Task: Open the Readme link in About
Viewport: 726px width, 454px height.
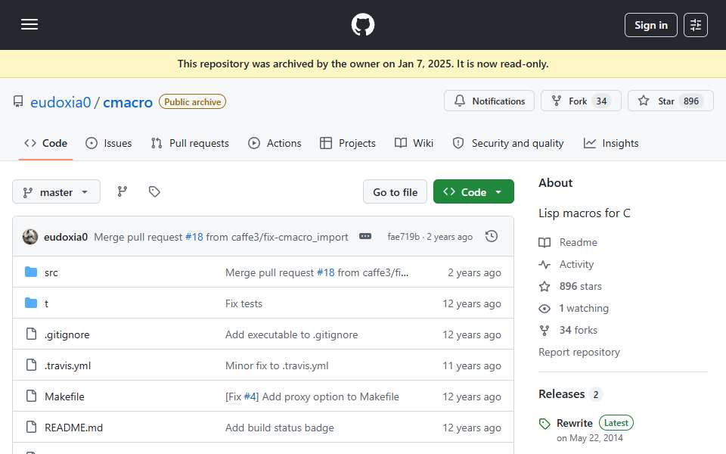Action: pos(578,242)
